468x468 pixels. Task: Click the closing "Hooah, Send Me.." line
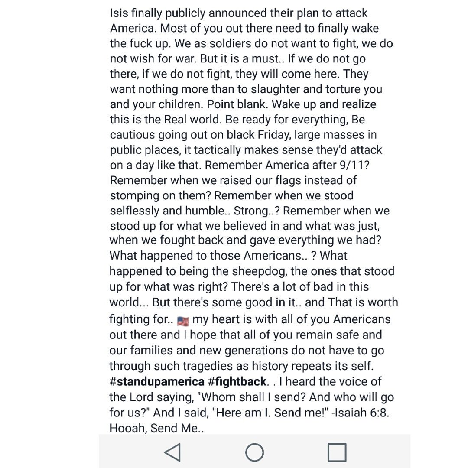(x=157, y=428)
